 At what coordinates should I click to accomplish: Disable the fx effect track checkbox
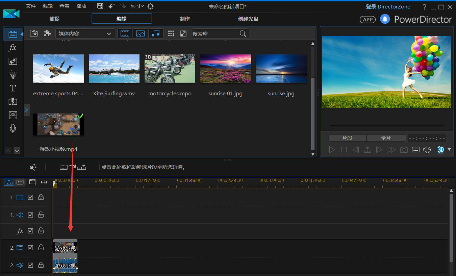pos(30,231)
